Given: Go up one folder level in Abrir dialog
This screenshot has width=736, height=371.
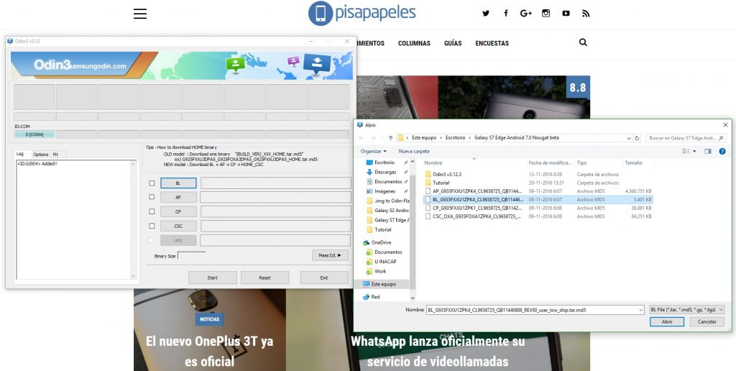Looking at the screenshot, I should click(x=390, y=138).
